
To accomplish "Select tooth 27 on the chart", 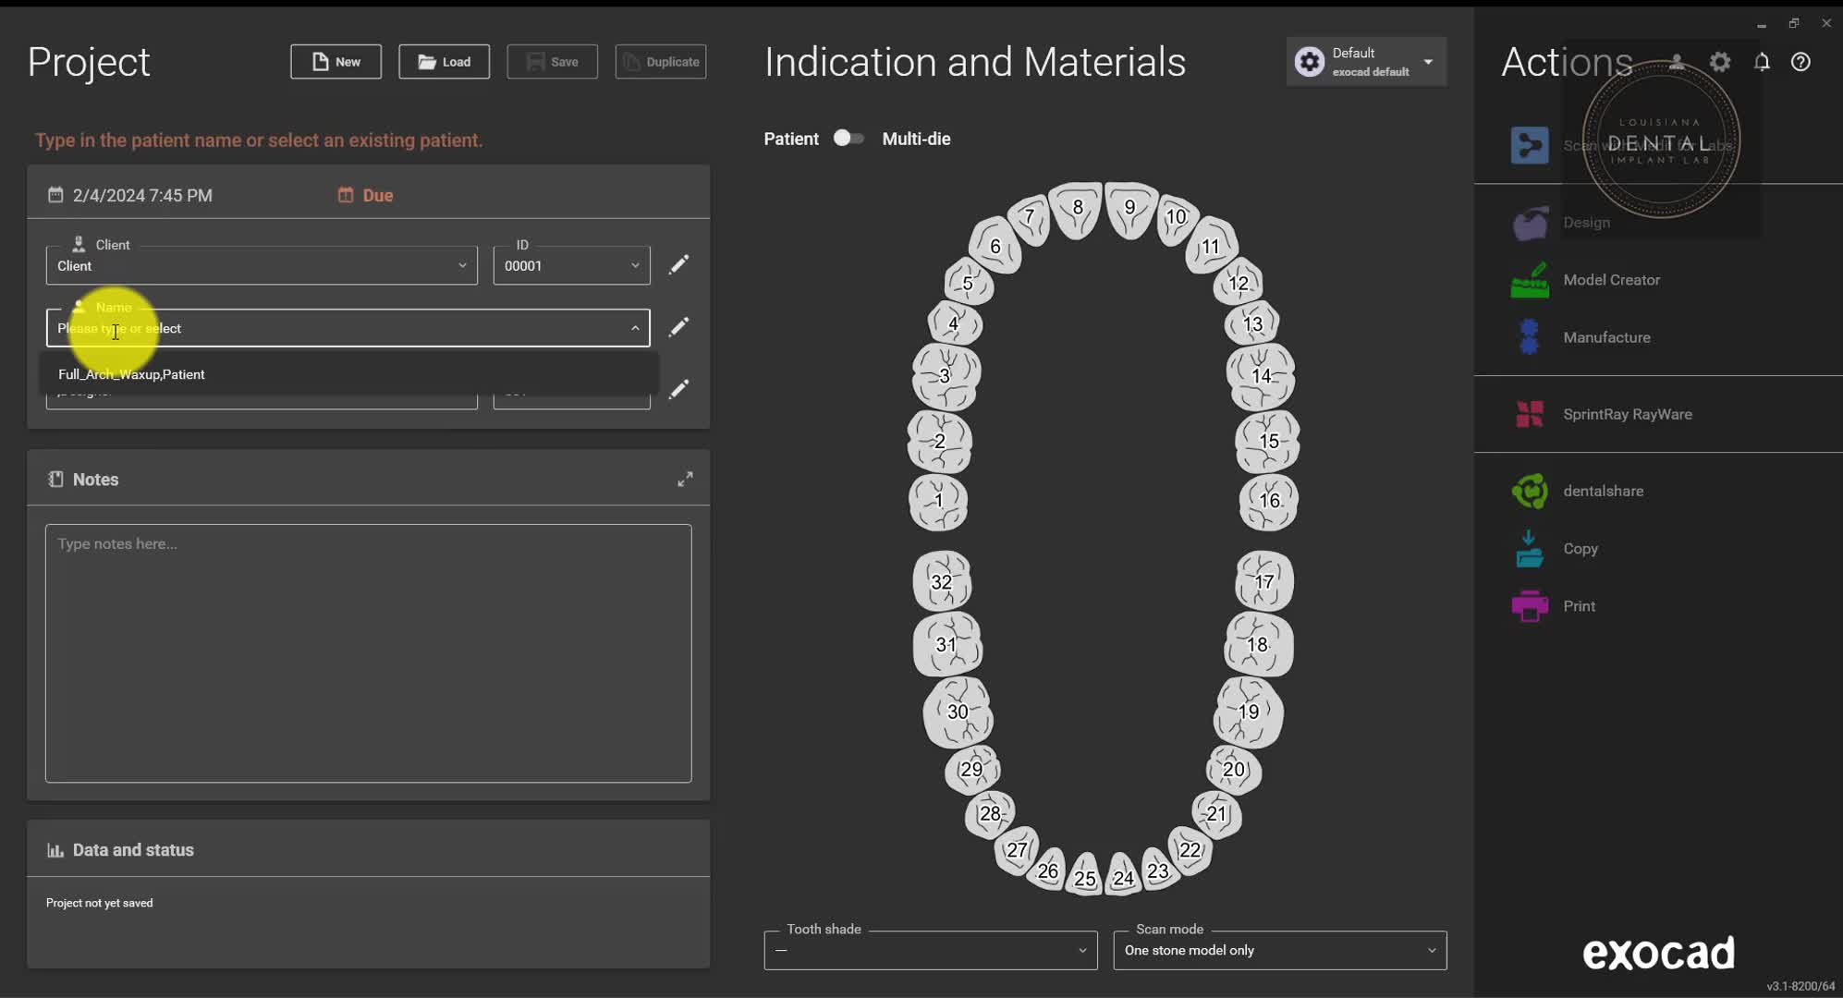I will (x=1017, y=849).
